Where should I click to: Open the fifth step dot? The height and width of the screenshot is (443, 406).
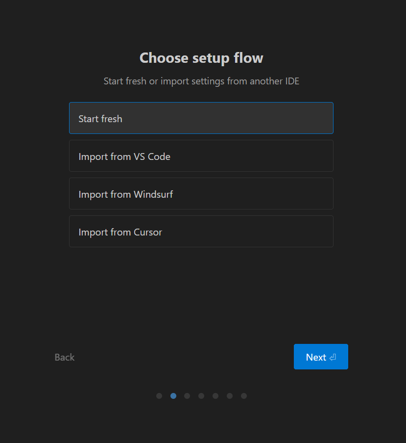(215, 396)
